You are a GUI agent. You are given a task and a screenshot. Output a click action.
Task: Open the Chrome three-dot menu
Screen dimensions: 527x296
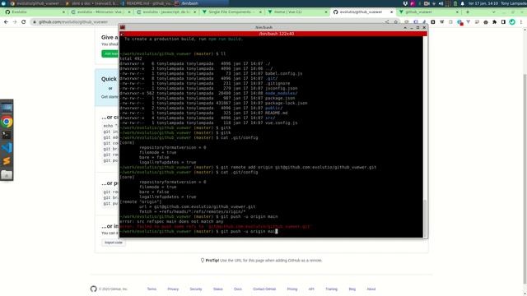(521, 22)
